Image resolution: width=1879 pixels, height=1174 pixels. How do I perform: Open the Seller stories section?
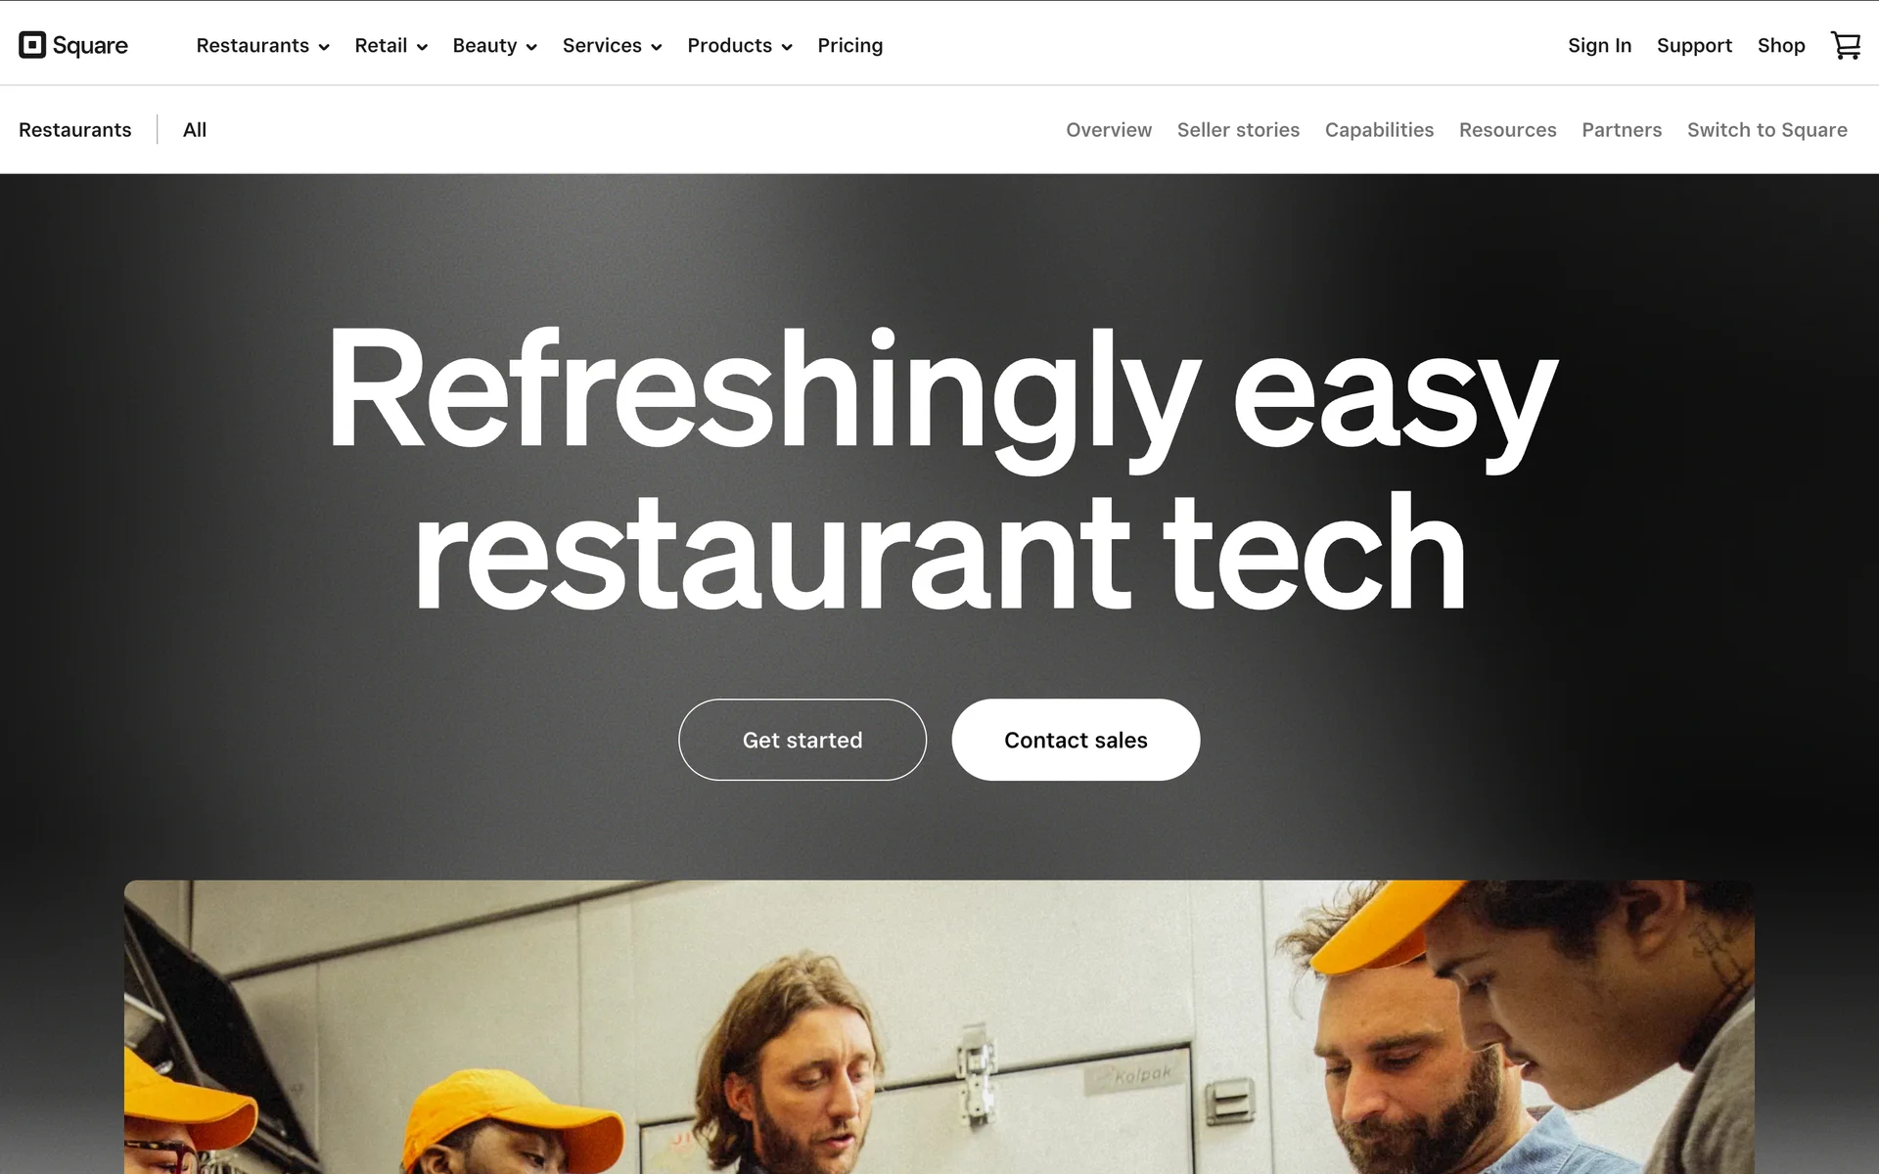(1238, 129)
